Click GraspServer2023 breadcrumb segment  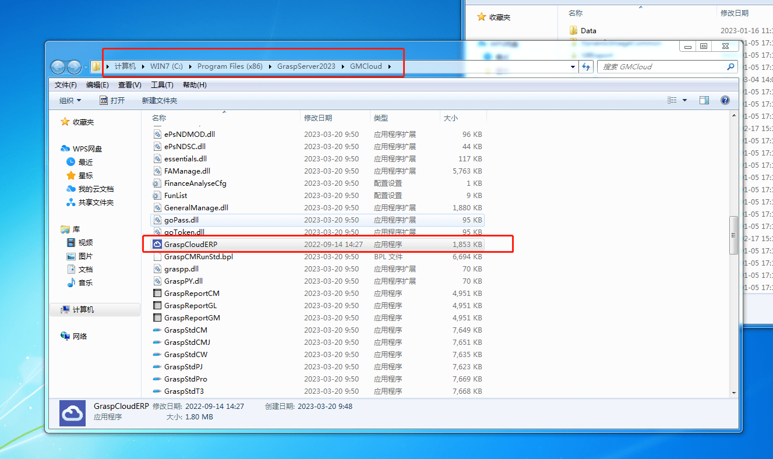[306, 66]
